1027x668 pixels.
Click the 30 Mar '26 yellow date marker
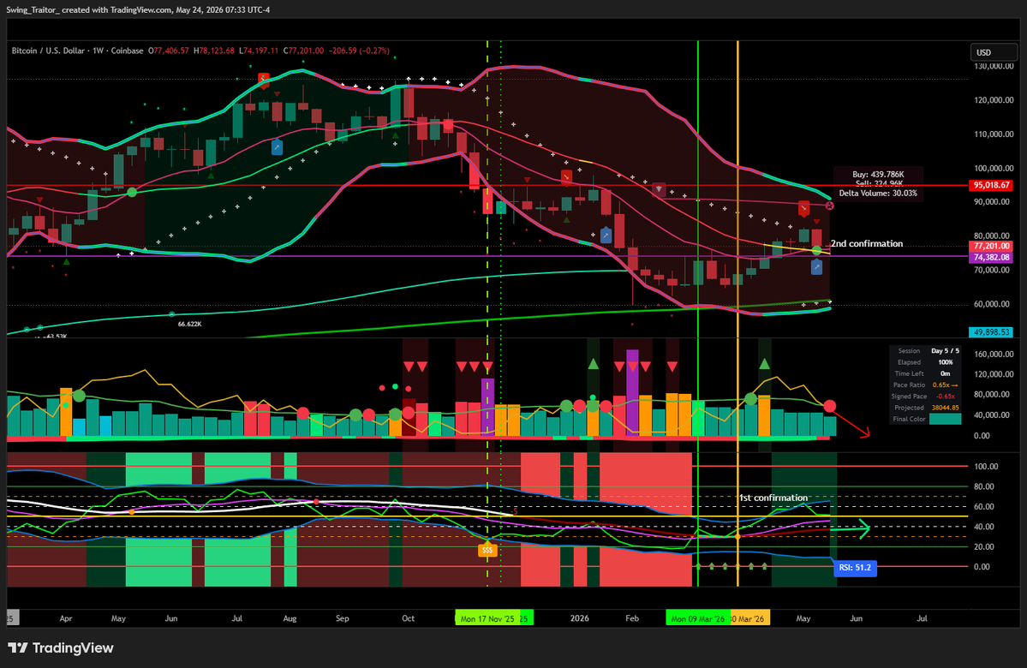(750, 619)
